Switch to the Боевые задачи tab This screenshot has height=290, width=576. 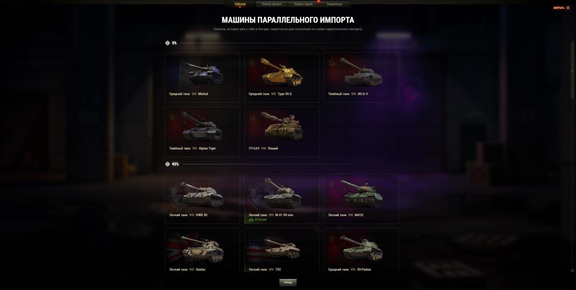303,4
